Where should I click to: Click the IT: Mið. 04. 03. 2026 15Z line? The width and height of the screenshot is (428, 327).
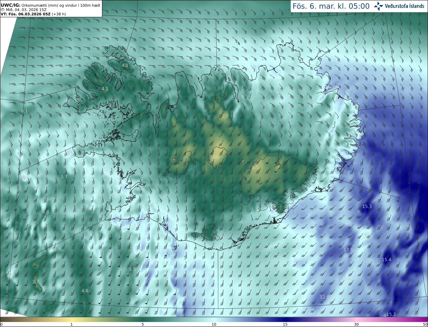point(23,10)
